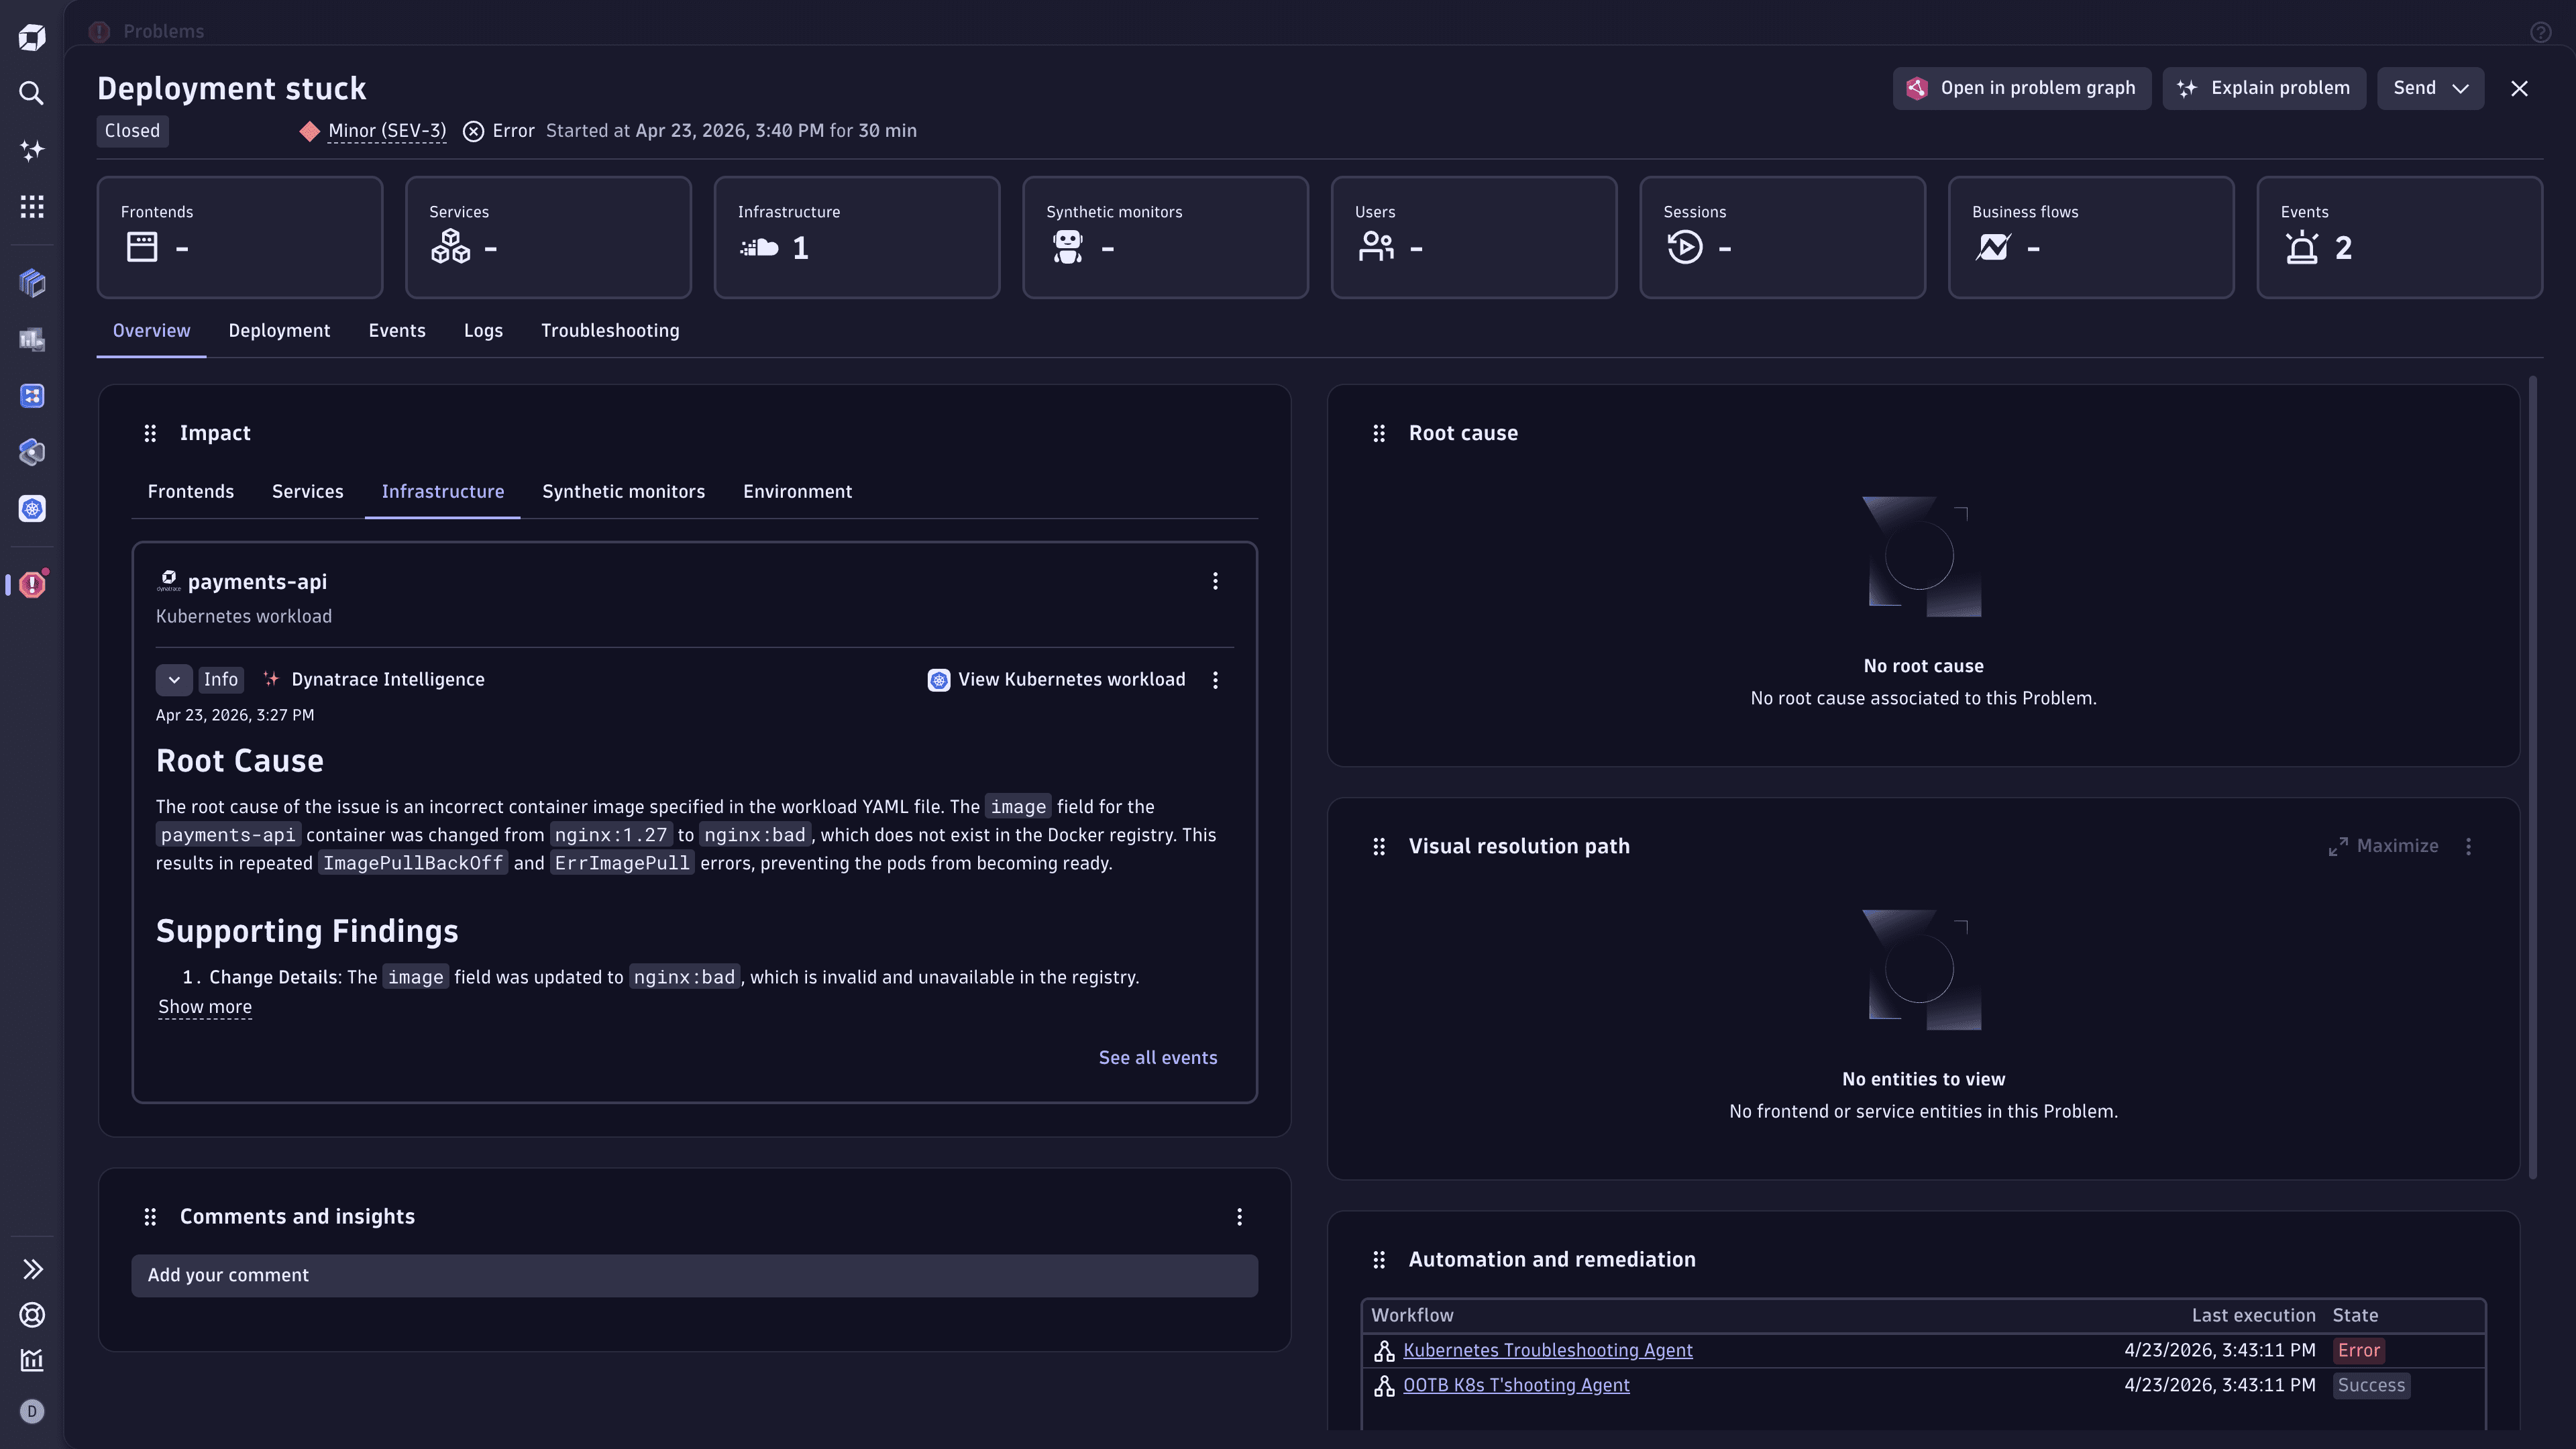Image resolution: width=2576 pixels, height=1449 pixels.
Task: Click the Sessions summary card
Action: (x=1783, y=237)
